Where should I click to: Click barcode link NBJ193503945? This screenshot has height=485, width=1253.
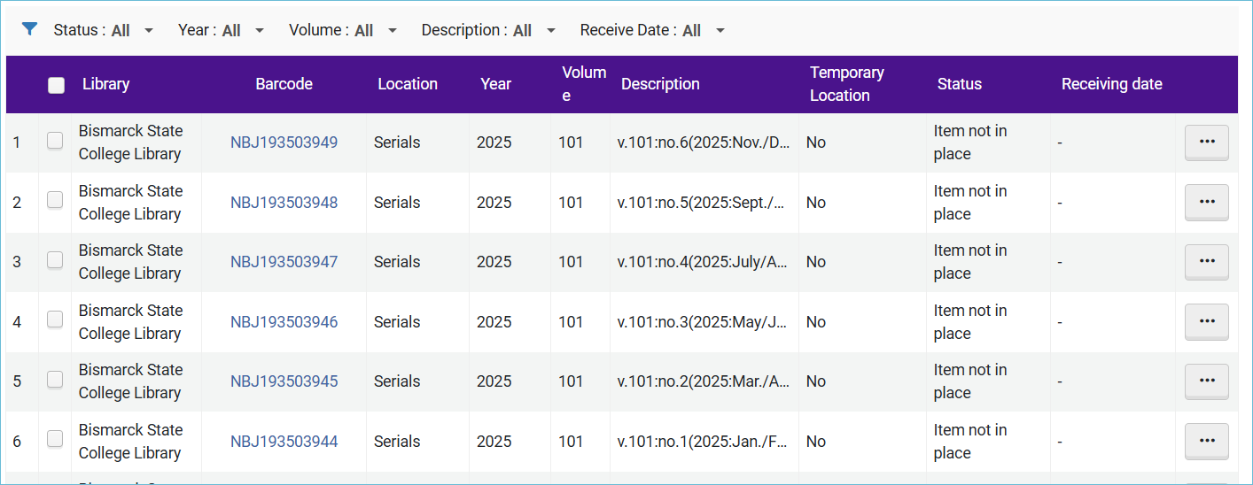[x=284, y=381]
